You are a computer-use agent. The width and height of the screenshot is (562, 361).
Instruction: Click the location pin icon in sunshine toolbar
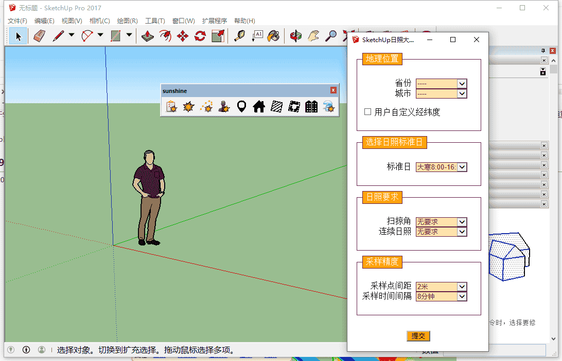click(242, 107)
